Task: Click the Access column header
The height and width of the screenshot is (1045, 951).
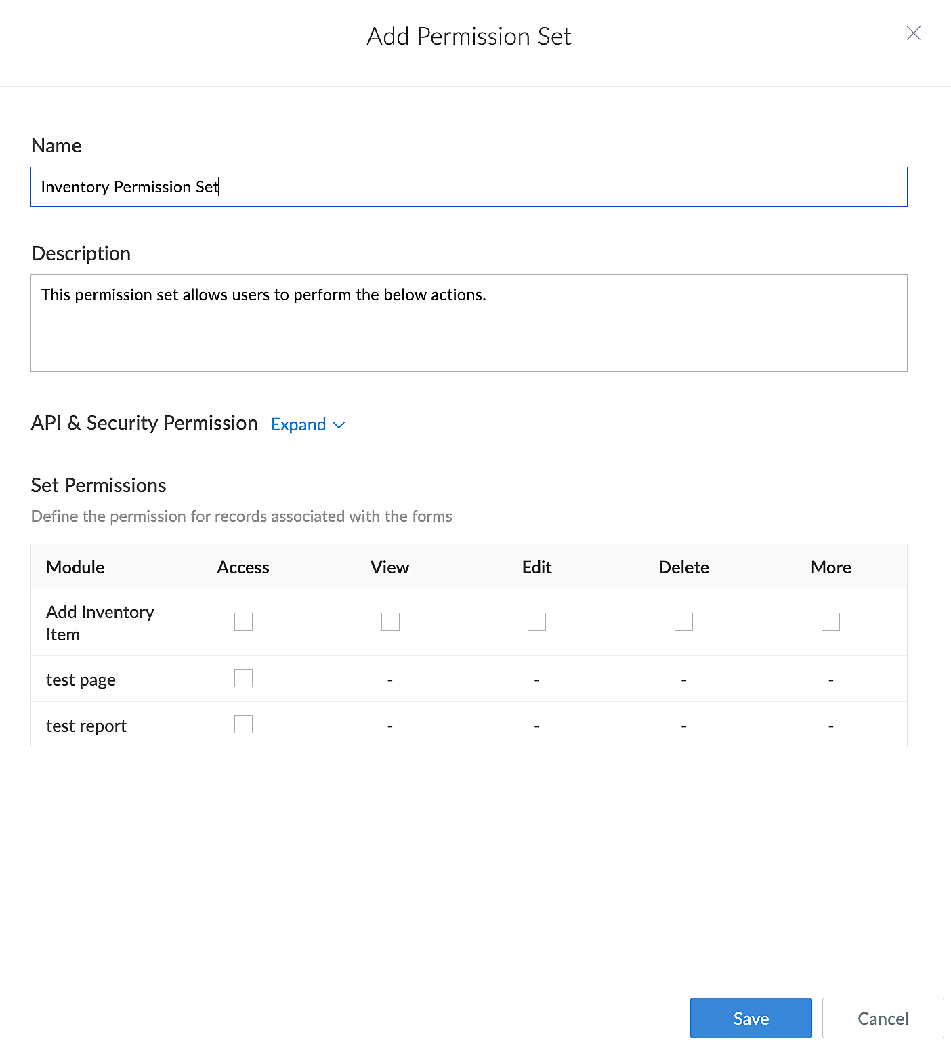Action: (x=243, y=567)
